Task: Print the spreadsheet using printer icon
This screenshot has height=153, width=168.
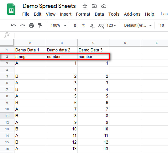Action: 31,25
